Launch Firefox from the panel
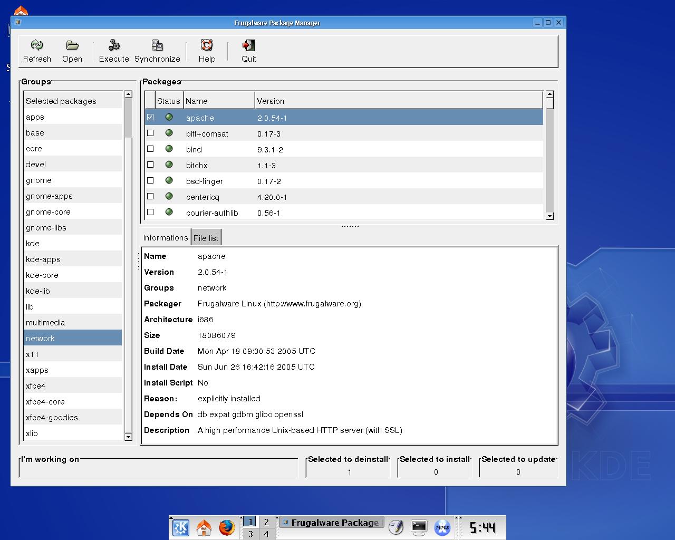 coord(227,527)
